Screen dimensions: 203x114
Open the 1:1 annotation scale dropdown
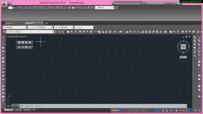point(172,111)
